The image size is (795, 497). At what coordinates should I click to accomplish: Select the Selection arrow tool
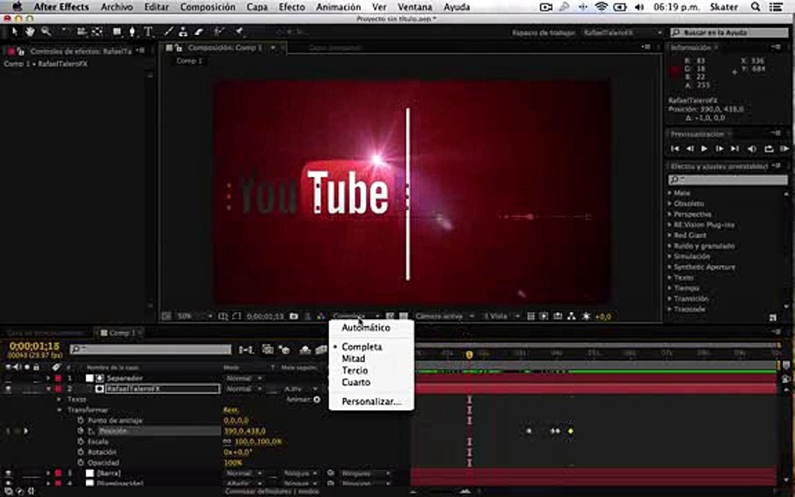coord(14,32)
